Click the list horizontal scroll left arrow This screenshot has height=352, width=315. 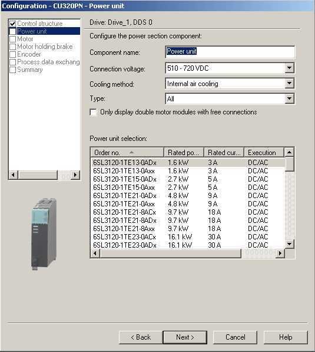tap(95, 253)
